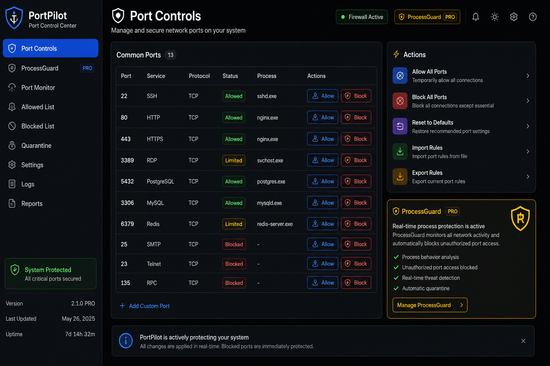Block port 80 HTTP

[x=356, y=117]
